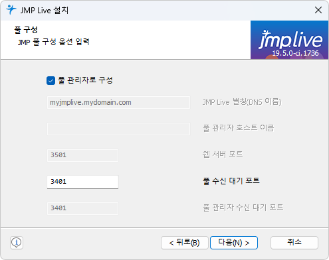Click the JMP Live 별칭 DNS name field
Screen dimensions: 329x260
point(118,102)
